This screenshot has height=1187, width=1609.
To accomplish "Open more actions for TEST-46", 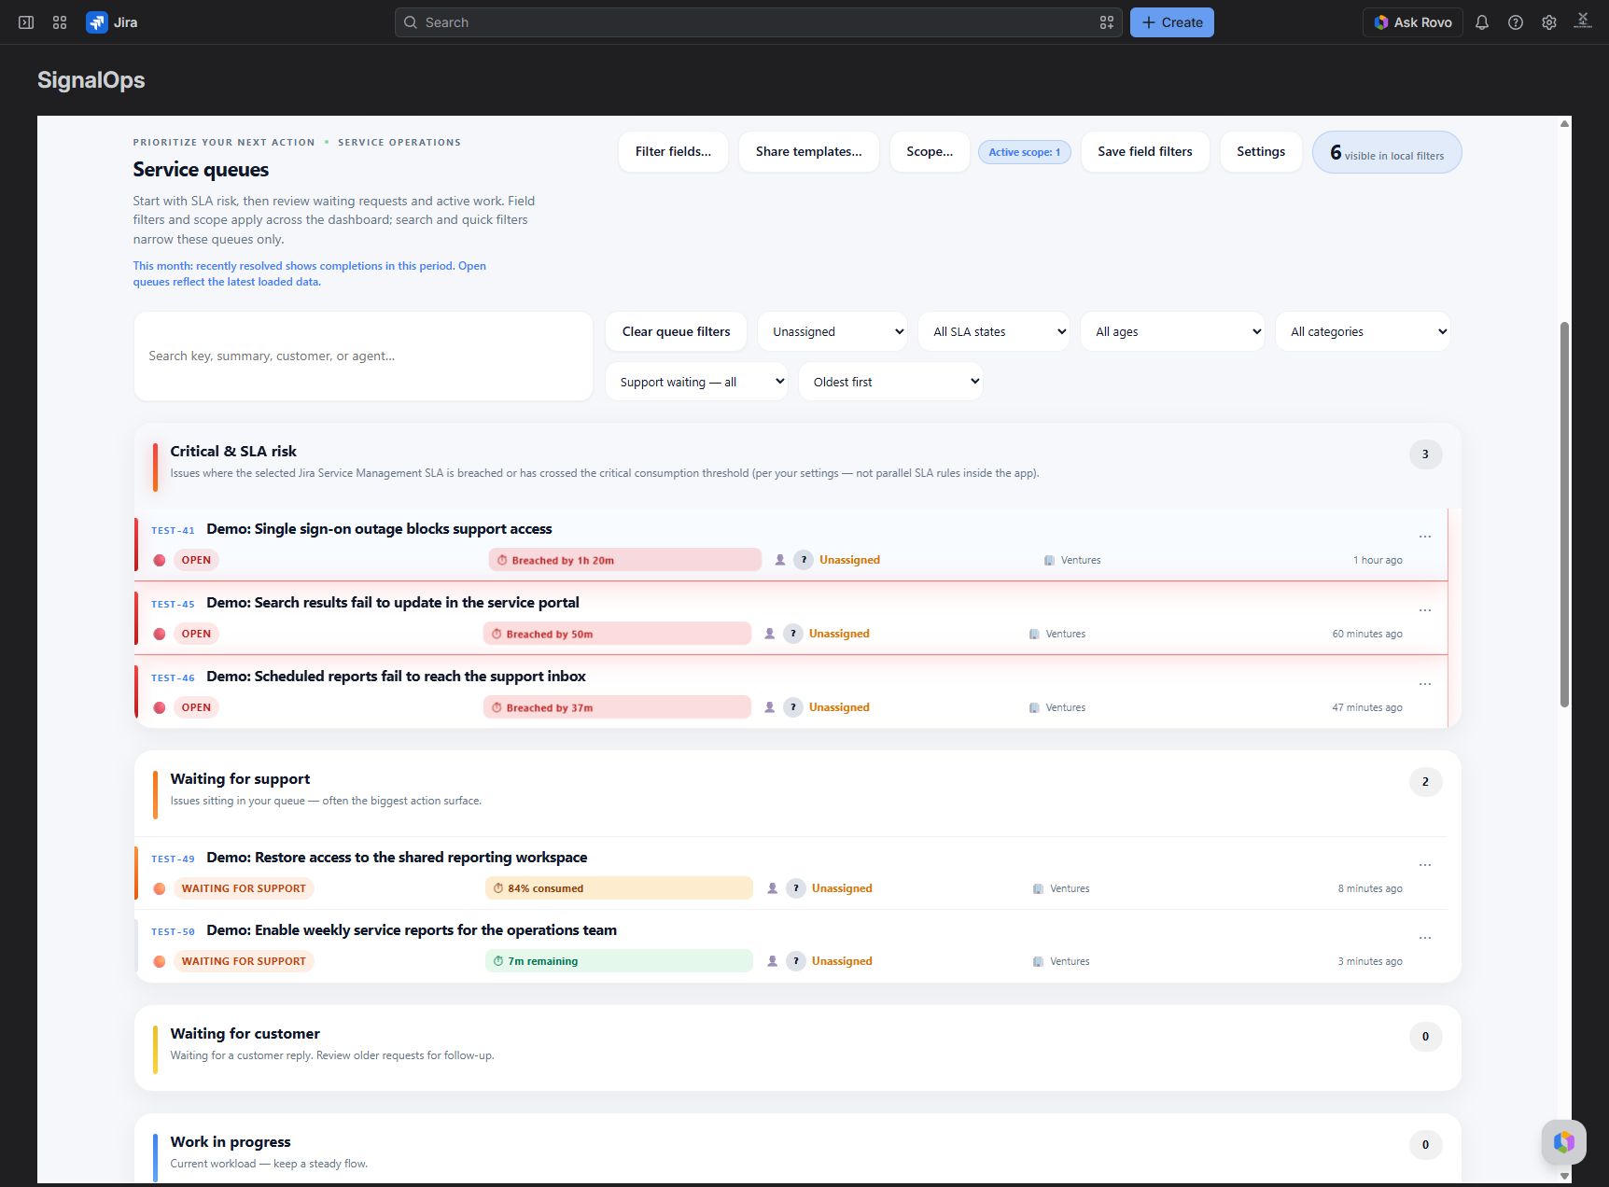I will point(1425,684).
